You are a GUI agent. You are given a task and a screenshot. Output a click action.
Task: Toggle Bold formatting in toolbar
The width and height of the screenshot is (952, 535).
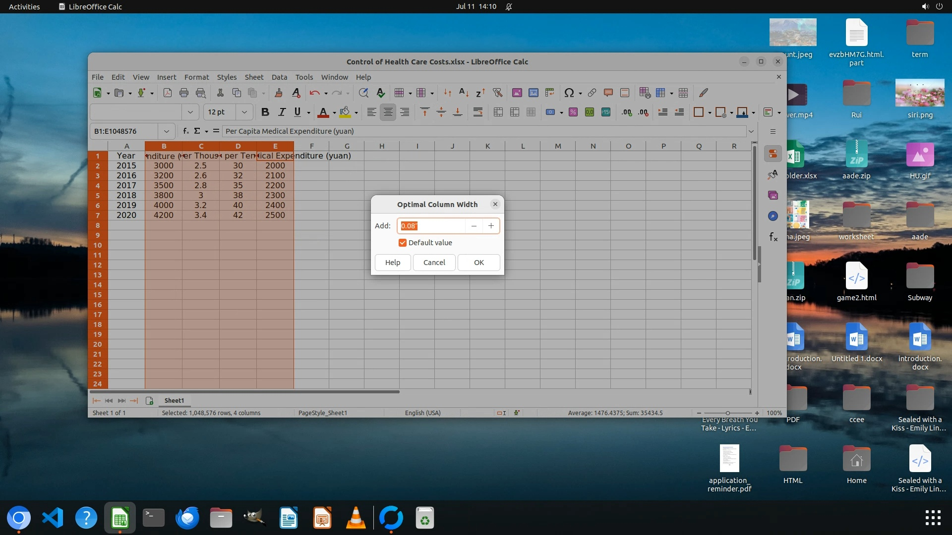click(x=265, y=112)
